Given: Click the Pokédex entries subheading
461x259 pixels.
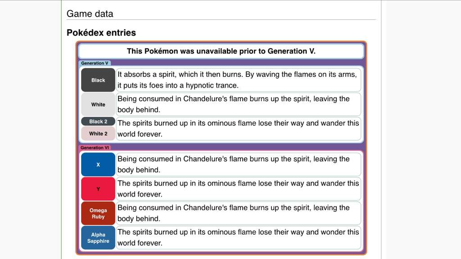Looking at the screenshot, I should click(x=101, y=32).
